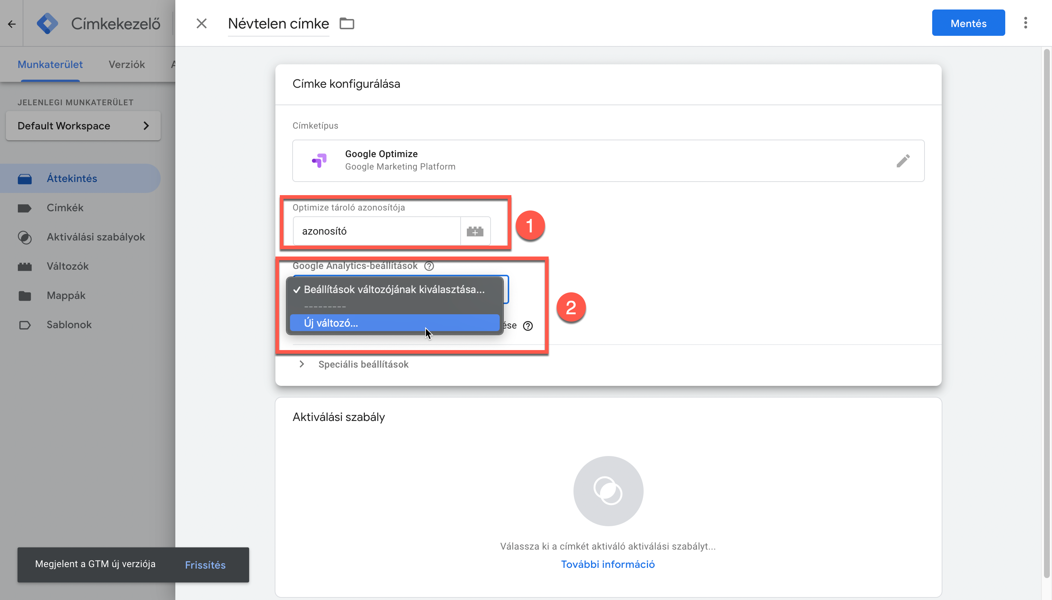Viewport: 1052px width, 600px height.
Task: Switch to the Munkaterület tab
Action: coord(50,64)
